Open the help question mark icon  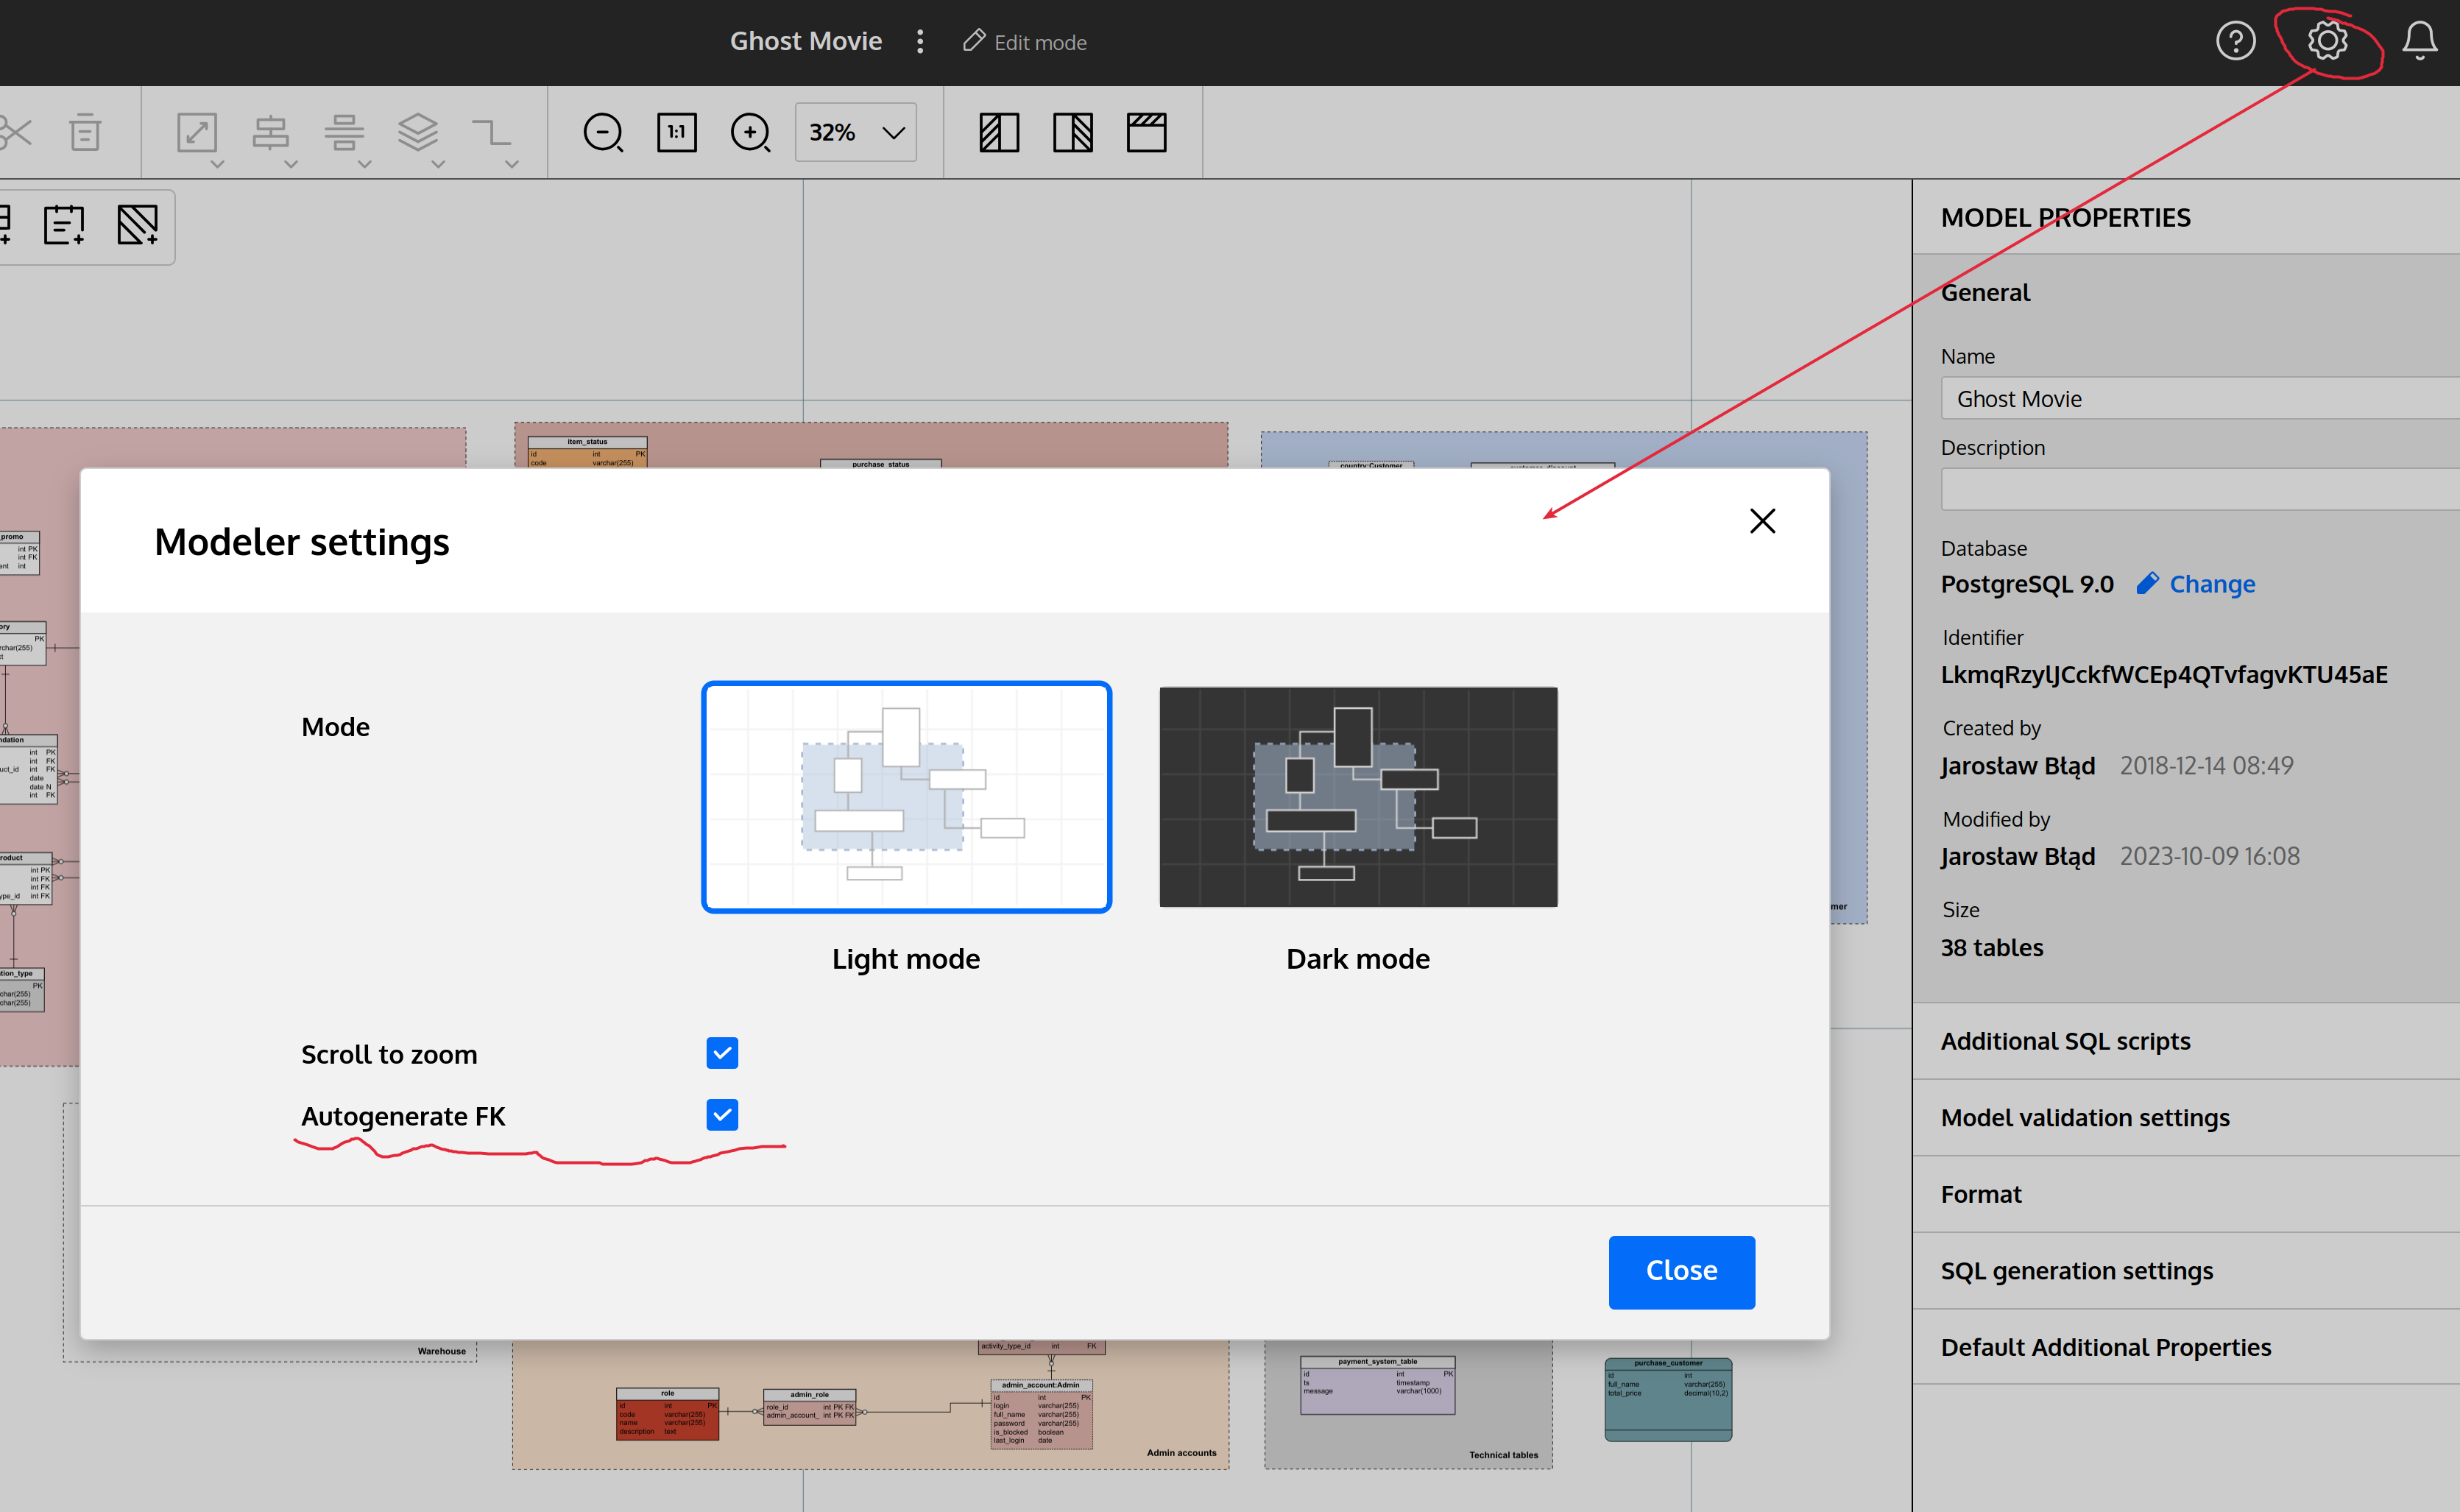2235,41
